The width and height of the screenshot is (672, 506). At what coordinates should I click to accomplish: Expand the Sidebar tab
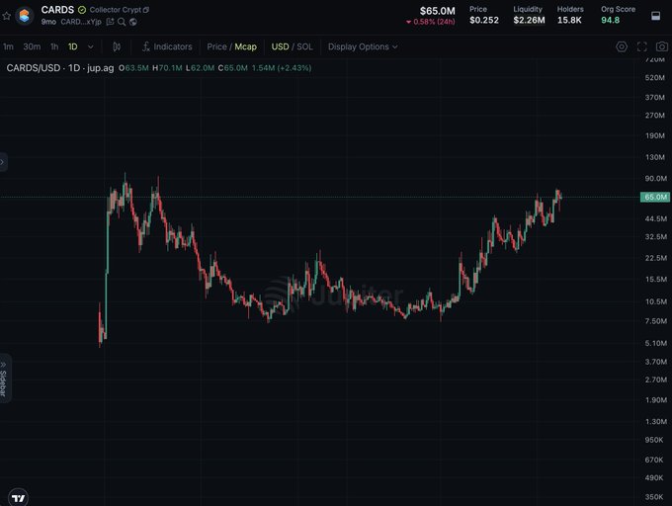4,378
